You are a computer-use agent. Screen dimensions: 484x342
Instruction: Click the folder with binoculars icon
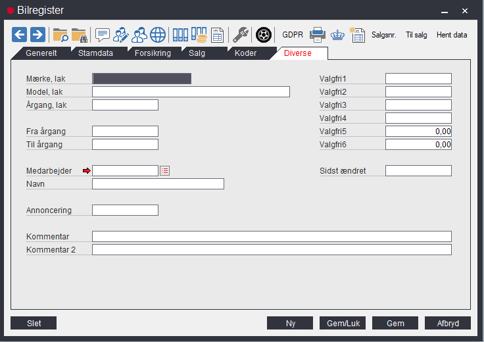[x=80, y=35]
